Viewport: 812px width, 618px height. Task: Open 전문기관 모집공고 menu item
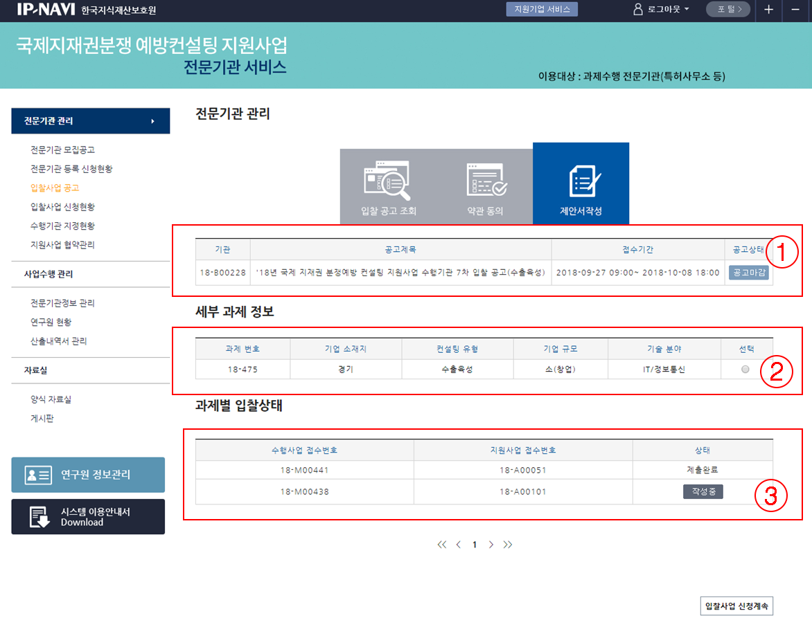coord(62,150)
